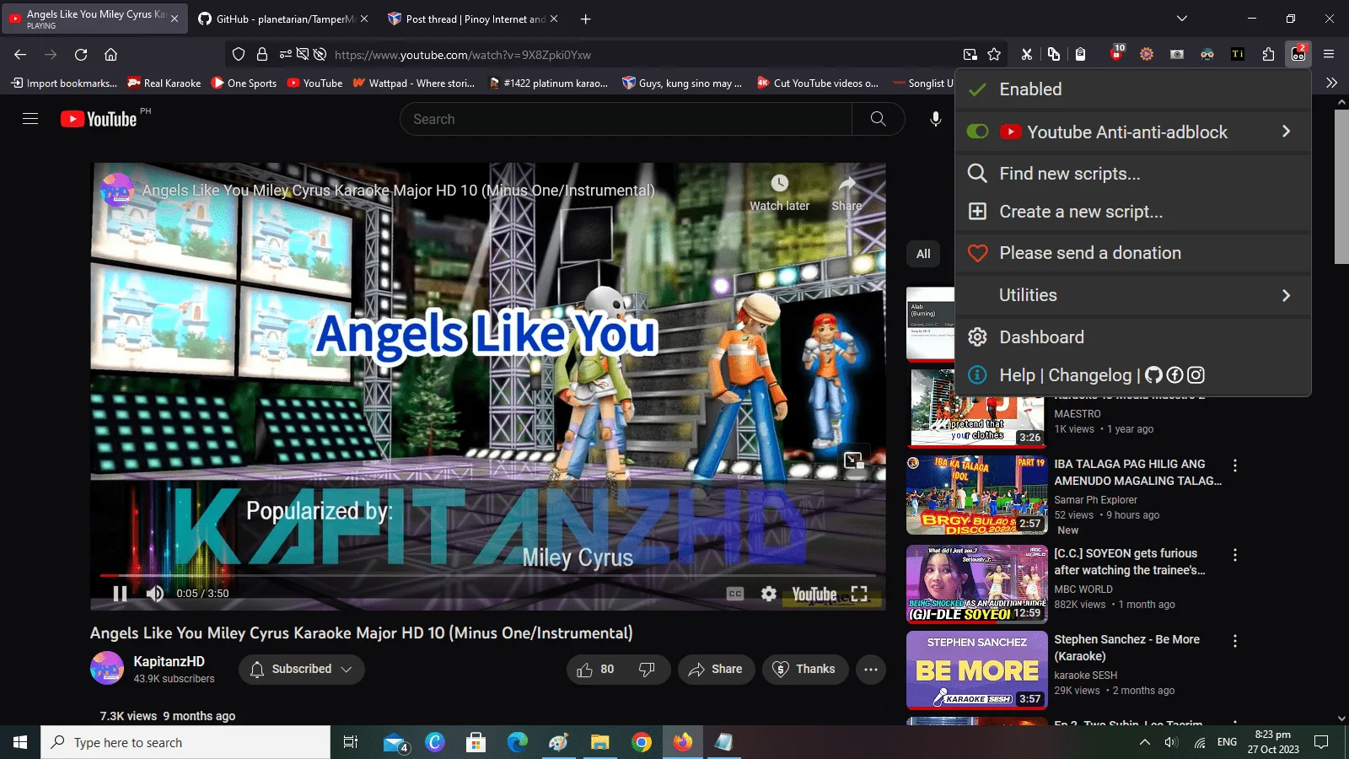Search with your voice microphone
Screen dimensions: 1349x759
[x=935, y=119]
